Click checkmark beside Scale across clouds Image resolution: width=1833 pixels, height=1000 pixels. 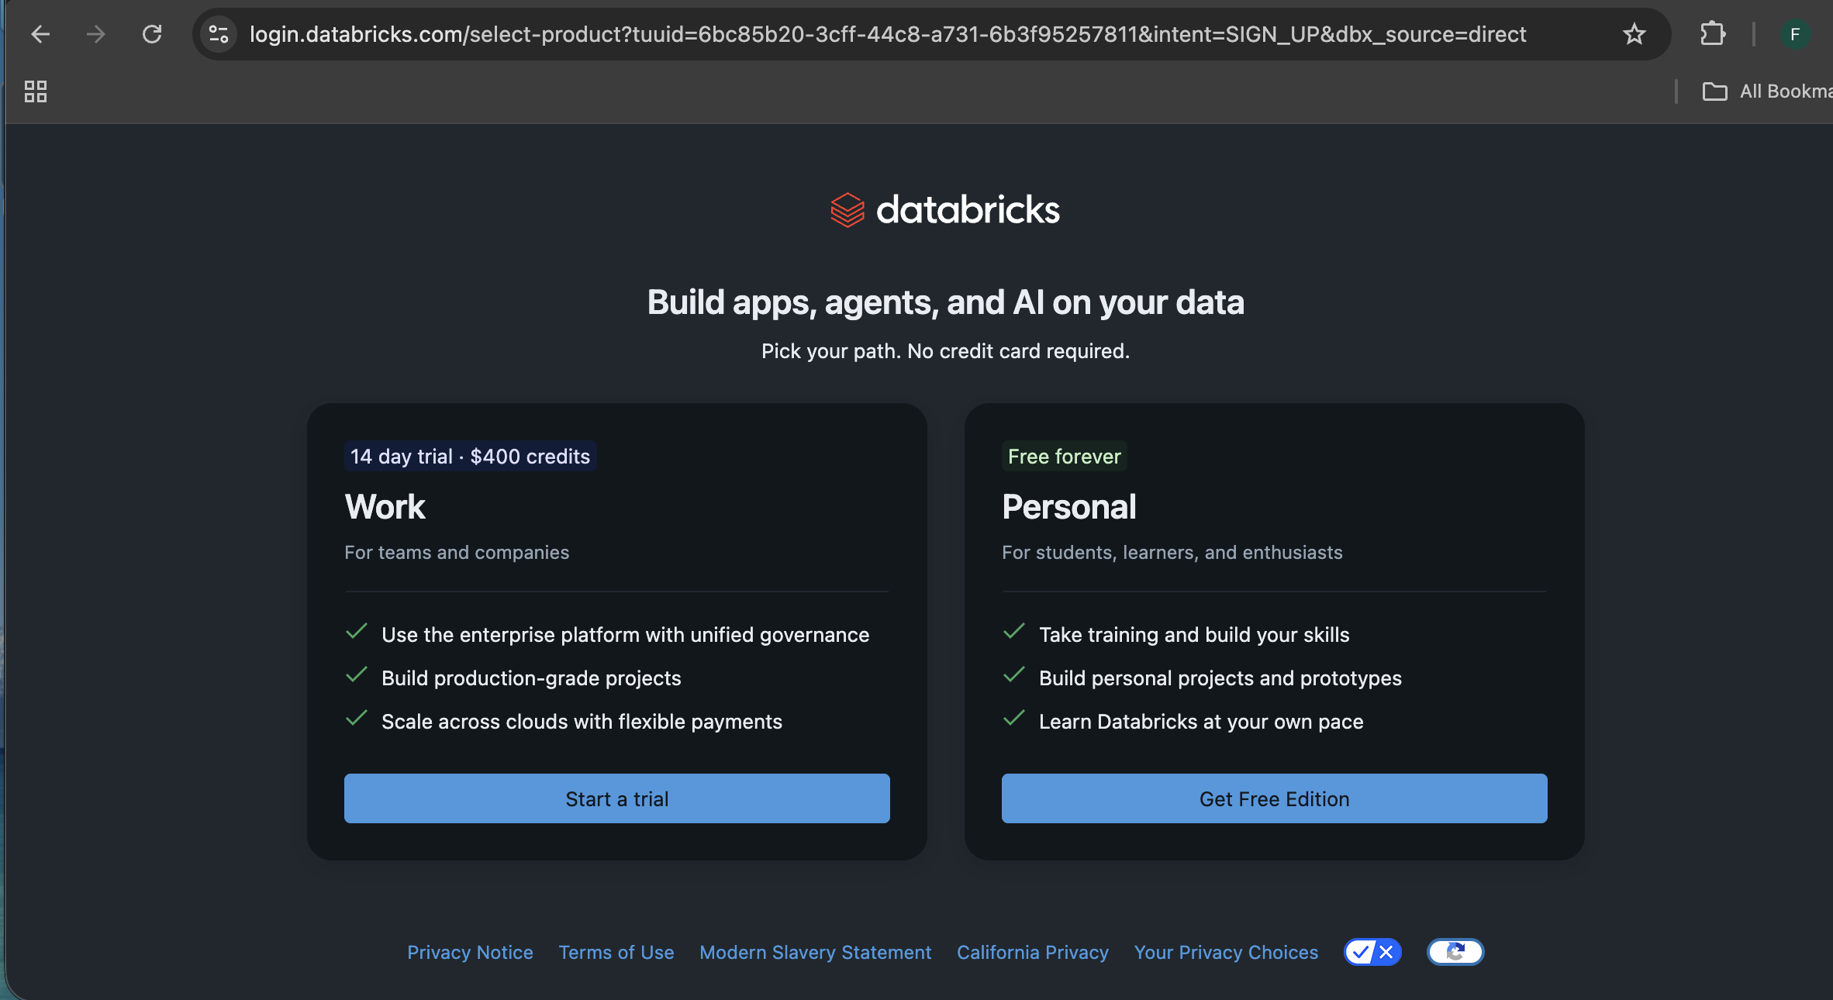(x=356, y=719)
